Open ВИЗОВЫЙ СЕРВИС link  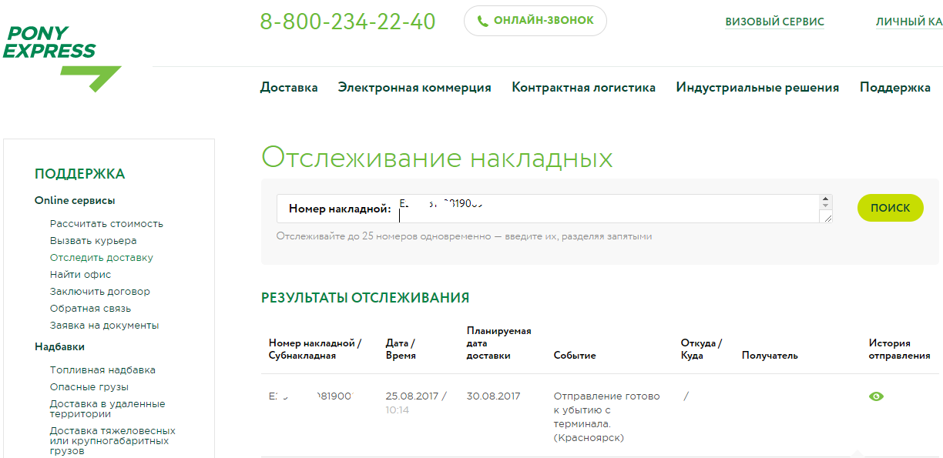click(x=774, y=22)
